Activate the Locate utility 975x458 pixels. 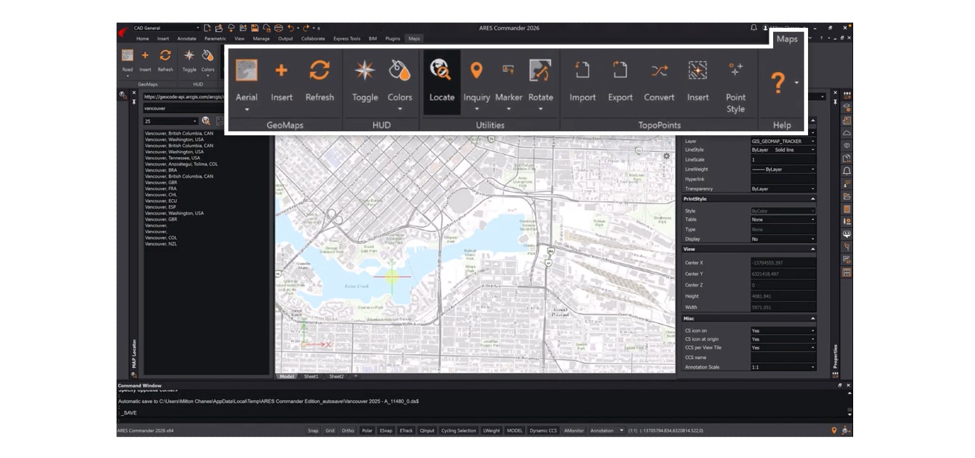pos(441,81)
